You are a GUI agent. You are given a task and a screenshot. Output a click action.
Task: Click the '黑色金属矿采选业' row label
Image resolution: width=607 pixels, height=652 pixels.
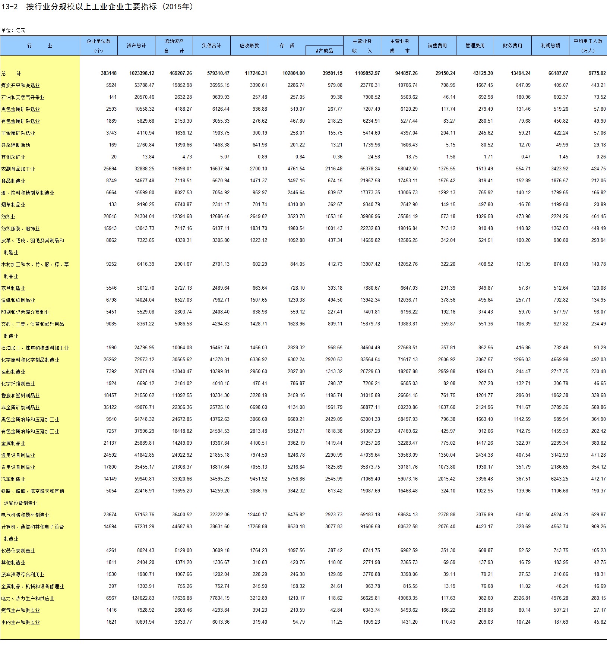point(20,109)
